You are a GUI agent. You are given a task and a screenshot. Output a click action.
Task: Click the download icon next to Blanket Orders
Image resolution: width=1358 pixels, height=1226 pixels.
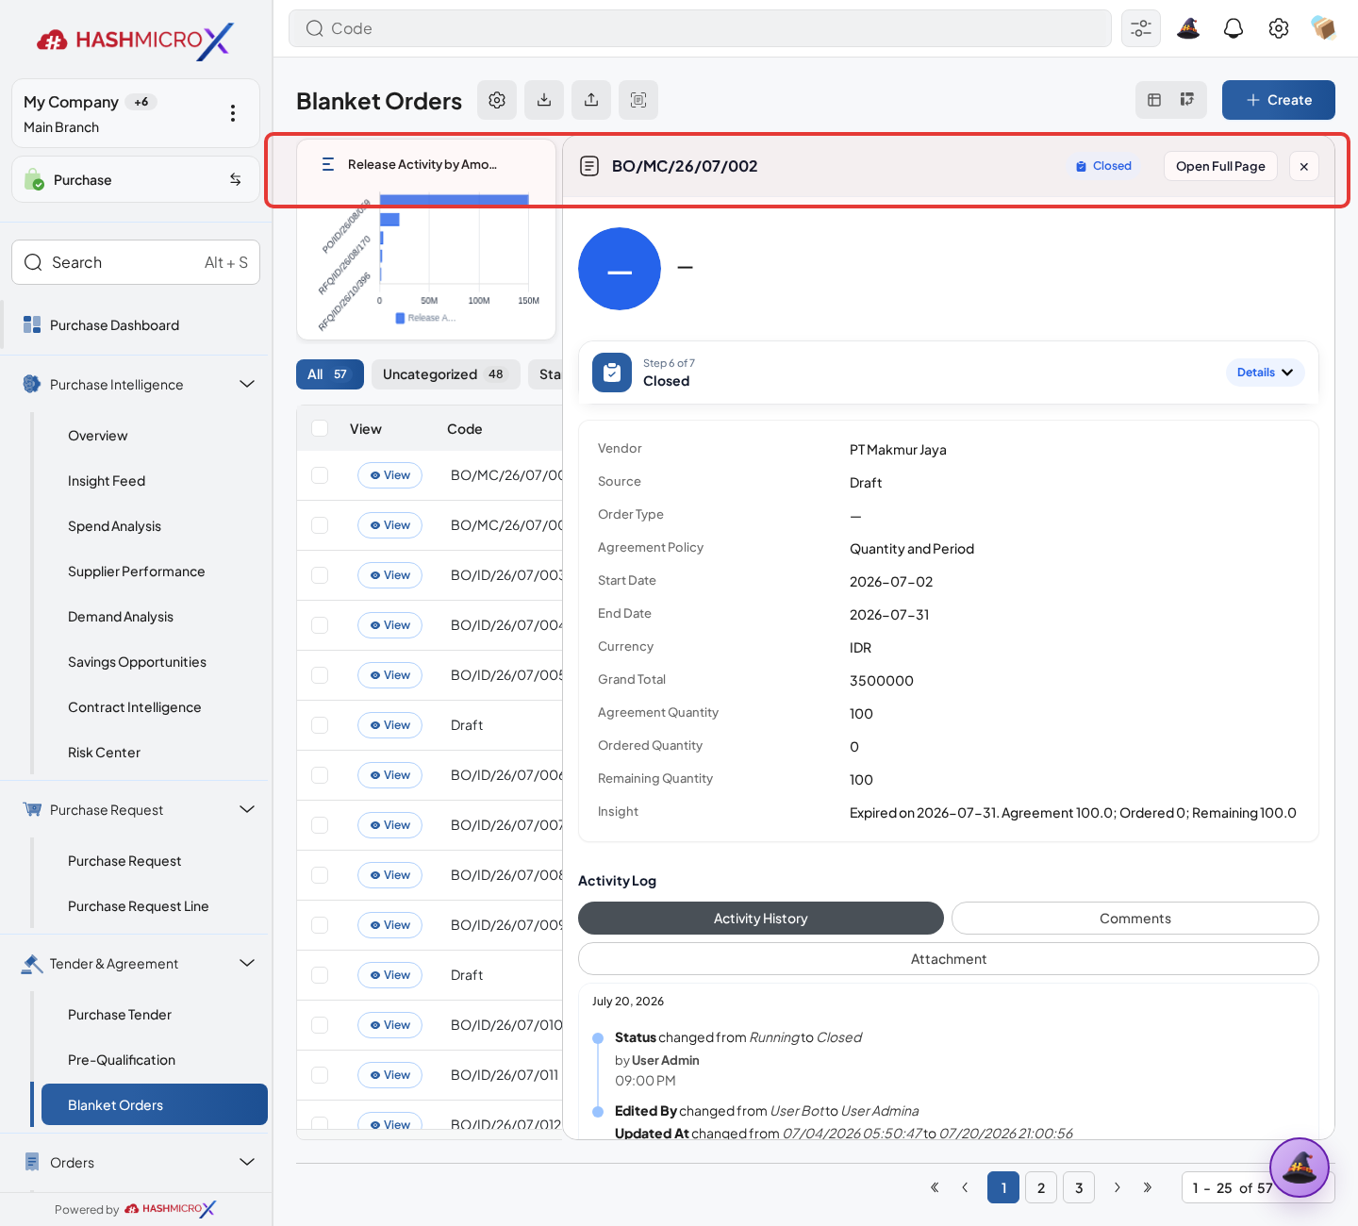coord(544,100)
